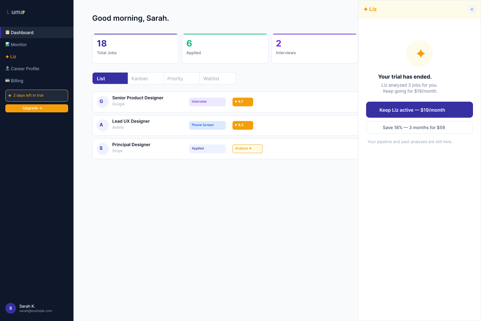Open Liz from the sidebar
This screenshot has width=481, height=321.
[37, 57]
